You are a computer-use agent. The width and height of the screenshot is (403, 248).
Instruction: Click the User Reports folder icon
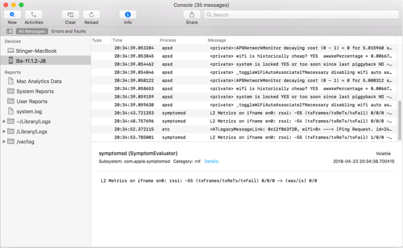coord(11,100)
